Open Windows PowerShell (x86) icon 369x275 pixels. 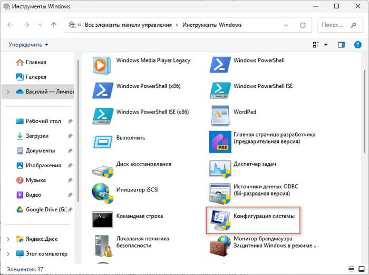point(103,90)
